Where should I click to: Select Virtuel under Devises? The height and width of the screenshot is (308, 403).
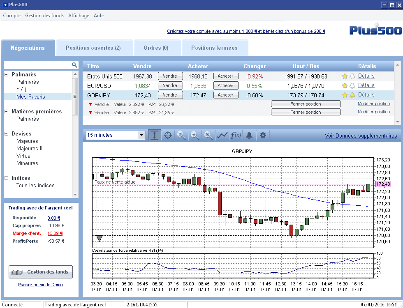(24, 156)
